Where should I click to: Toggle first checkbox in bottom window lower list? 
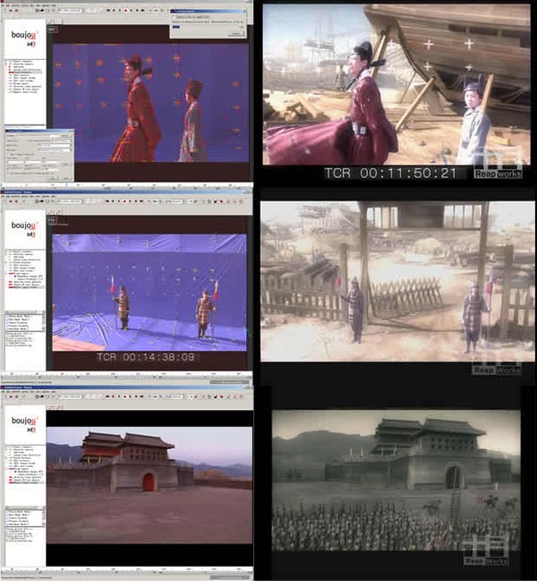tap(7, 512)
